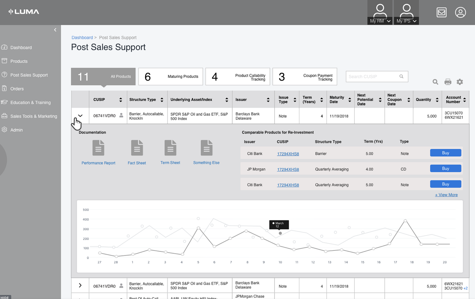Open Dashboard in the sidebar menu
This screenshot has width=475, height=299.
pyautogui.click(x=21, y=48)
